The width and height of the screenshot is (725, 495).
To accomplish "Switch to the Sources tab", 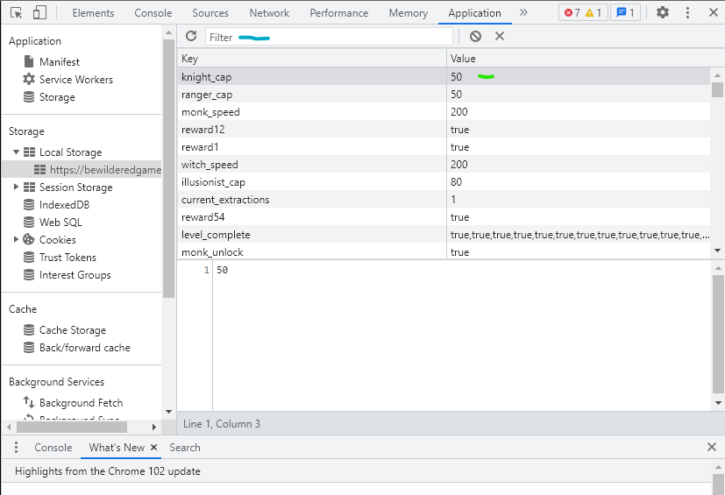I will click(210, 13).
